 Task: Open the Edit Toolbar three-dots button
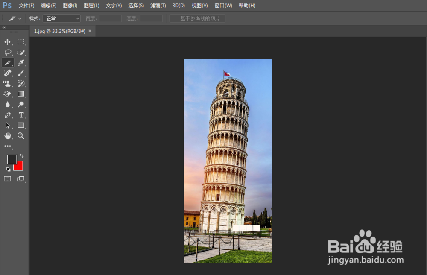pyautogui.click(x=8, y=146)
